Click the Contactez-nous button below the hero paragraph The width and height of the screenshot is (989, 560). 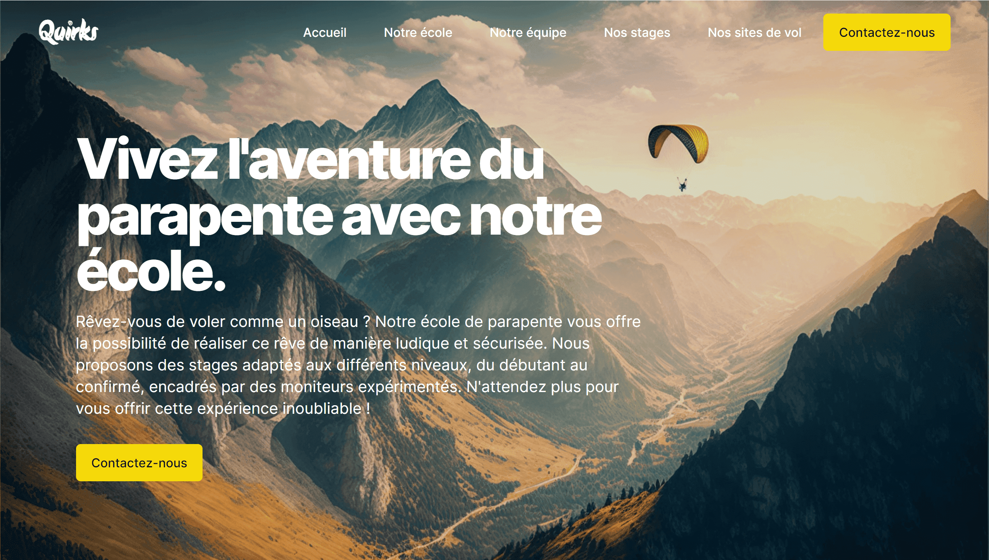[139, 463]
